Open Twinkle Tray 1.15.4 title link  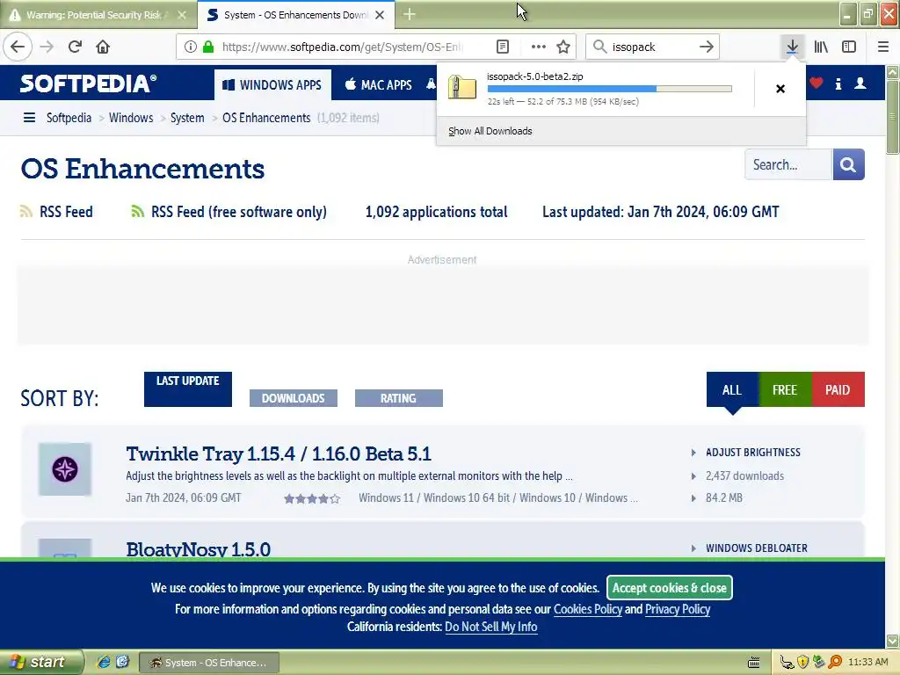point(279,454)
